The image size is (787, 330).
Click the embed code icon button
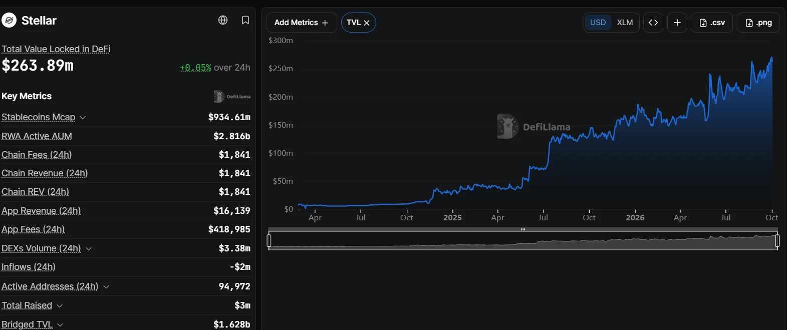[x=653, y=23]
